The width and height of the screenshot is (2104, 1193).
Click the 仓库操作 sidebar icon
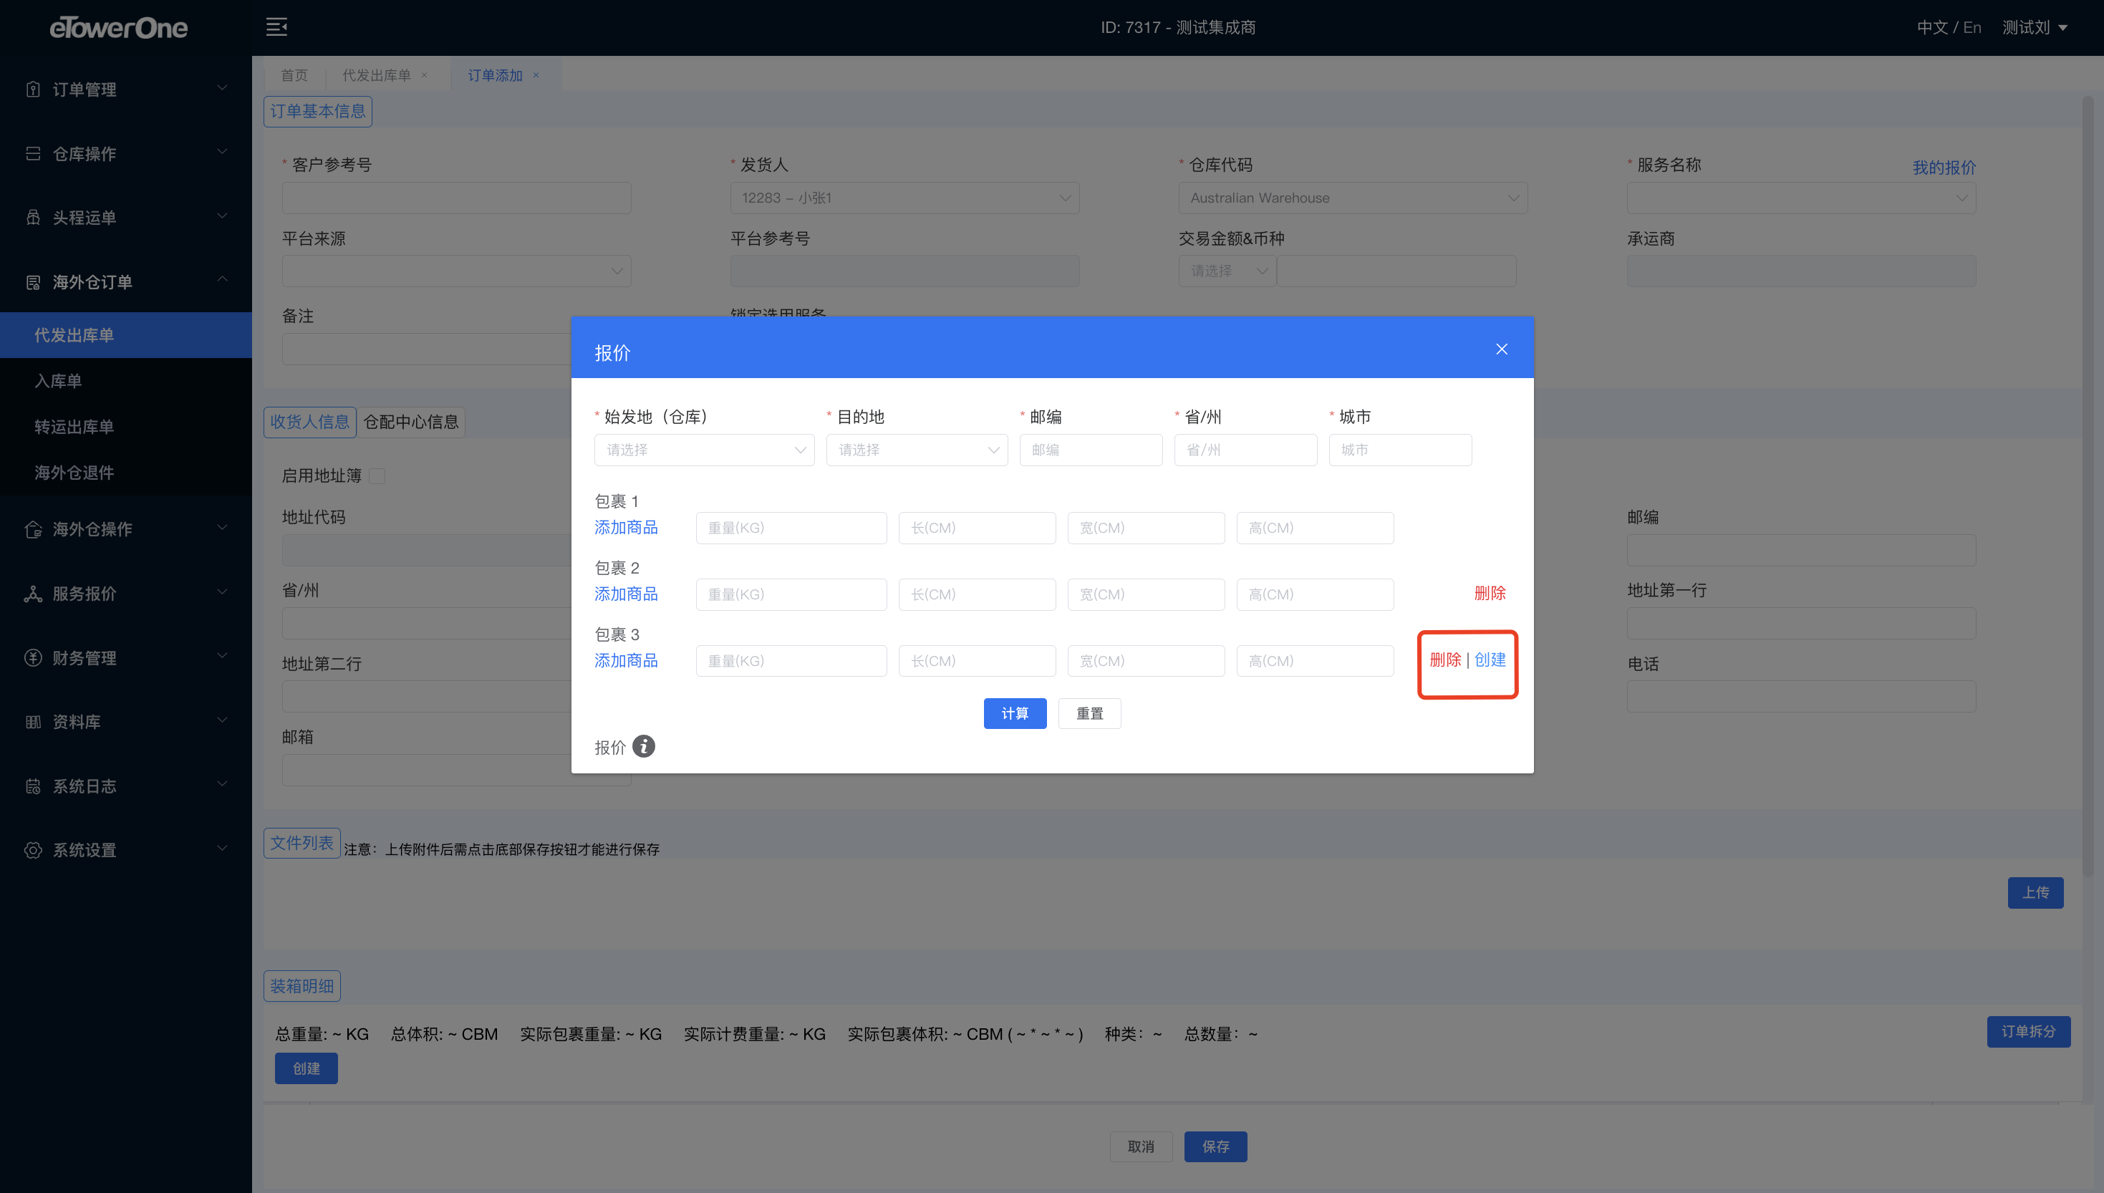[33, 153]
